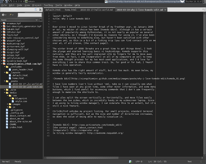The height and width of the screenshot is (164, 206).
Task: Expand the js folder
Action: (x=7, y=107)
